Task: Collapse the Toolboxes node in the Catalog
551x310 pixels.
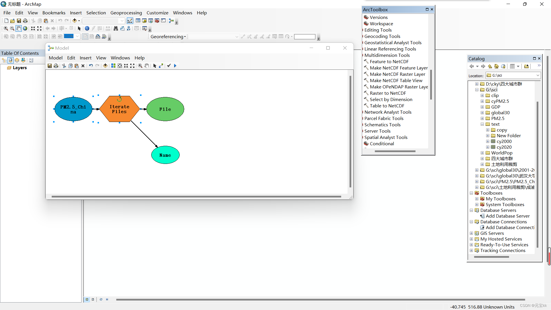Action: pyautogui.click(x=471, y=193)
